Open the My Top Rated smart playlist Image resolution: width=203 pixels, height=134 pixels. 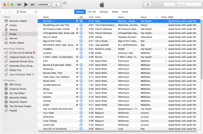(x=20, y=93)
